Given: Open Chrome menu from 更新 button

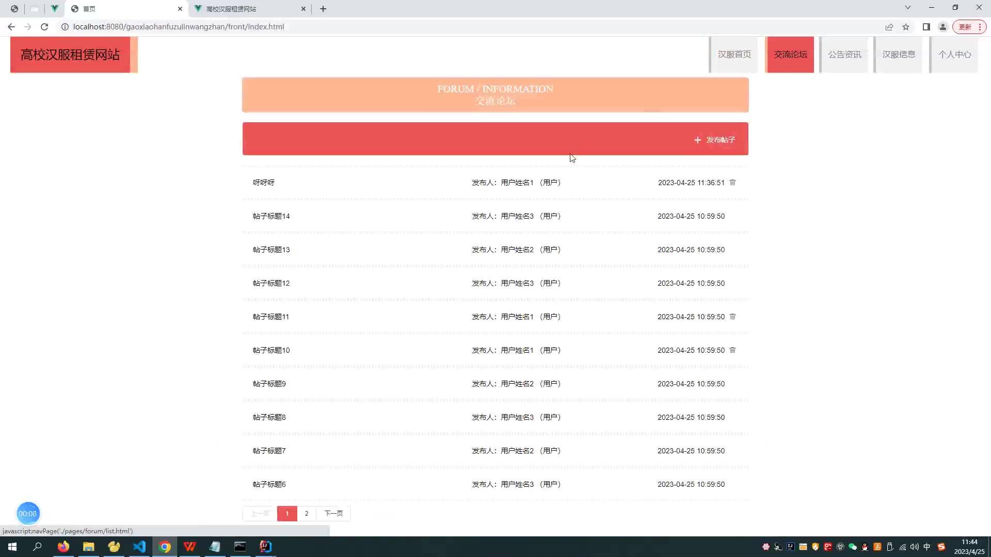Looking at the screenshot, I should pos(970,27).
